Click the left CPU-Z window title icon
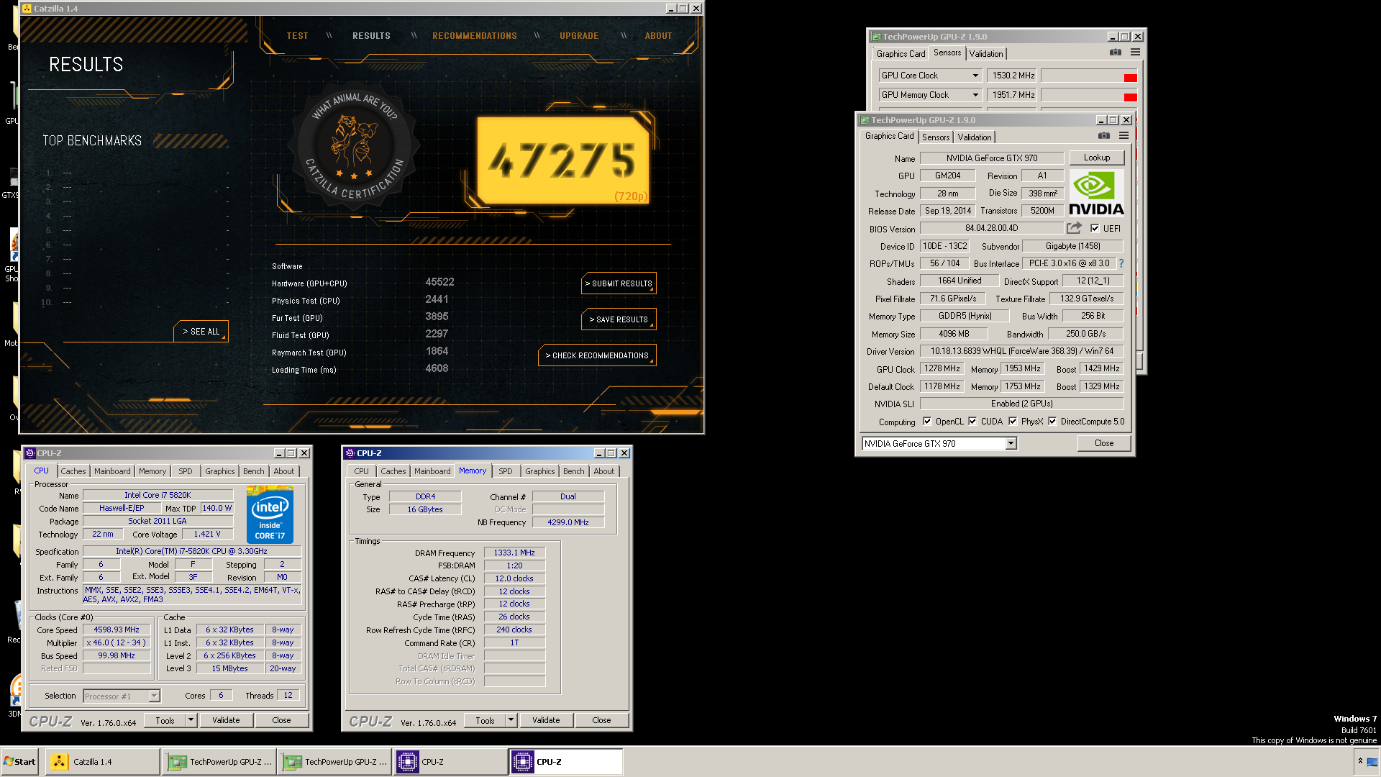 click(x=30, y=453)
